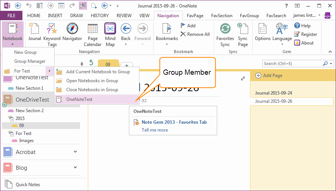Switch to the VIEW tab
336x191 pixels.
pos(144,16)
